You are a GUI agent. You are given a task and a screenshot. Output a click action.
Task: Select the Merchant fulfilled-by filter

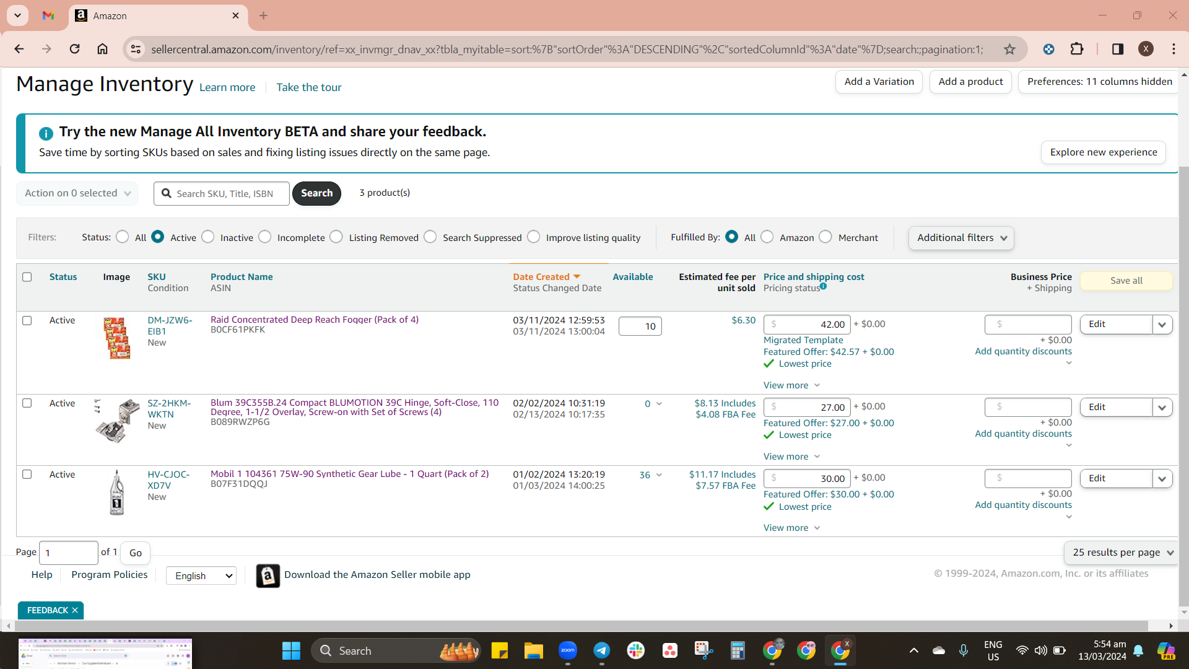click(x=825, y=237)
